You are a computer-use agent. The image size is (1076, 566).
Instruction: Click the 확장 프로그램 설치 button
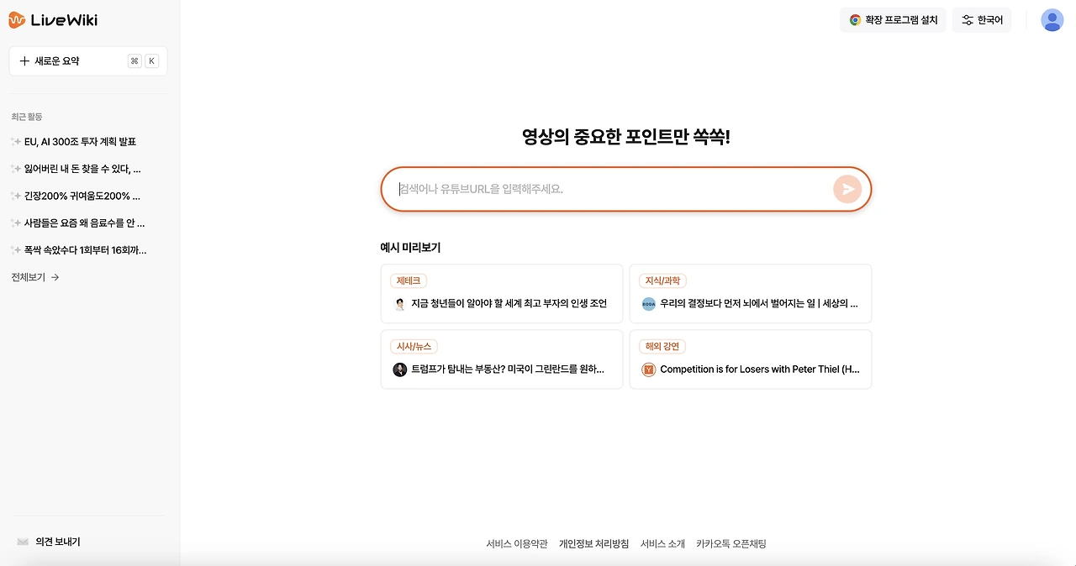point(893,20)
